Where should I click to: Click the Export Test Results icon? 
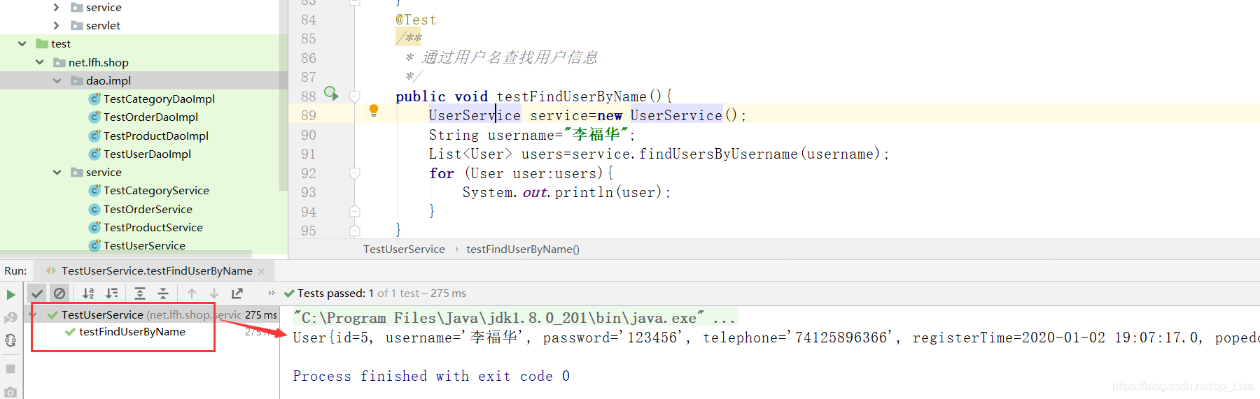coord(237,293)
